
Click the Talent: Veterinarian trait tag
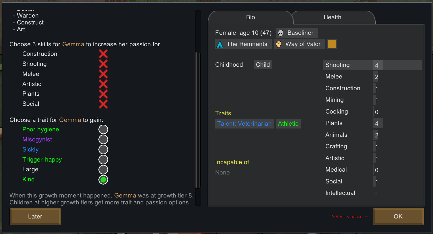point(244,124)
